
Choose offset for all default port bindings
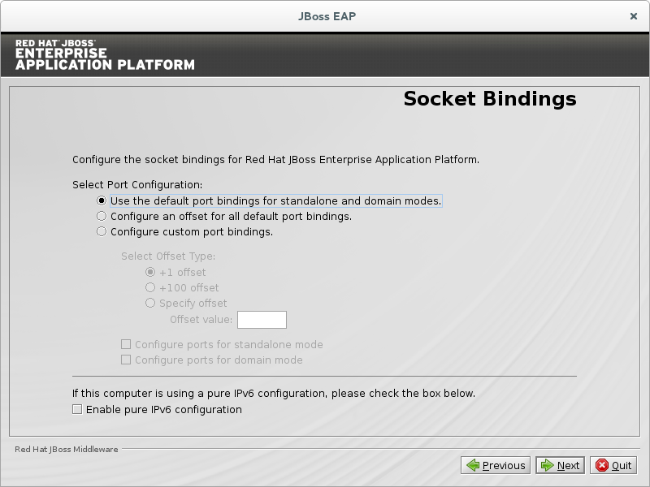(x=102, y=216)
